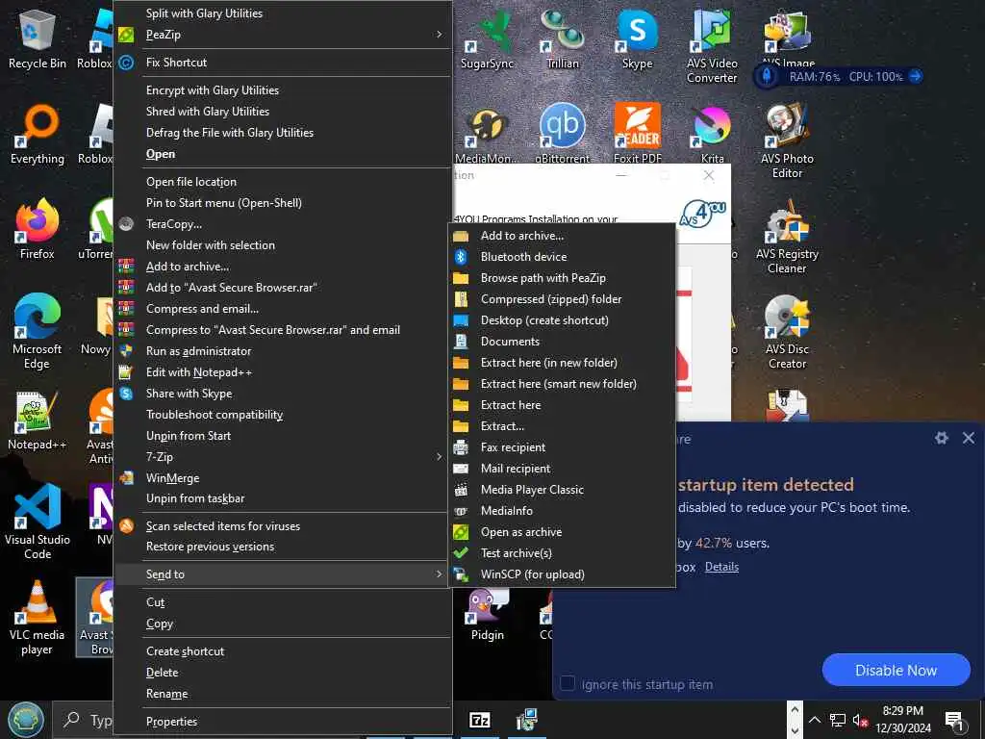Check 'Ignore this startup item' box
The width and height of the screenshot is (985, 739).
coord(568,683)
